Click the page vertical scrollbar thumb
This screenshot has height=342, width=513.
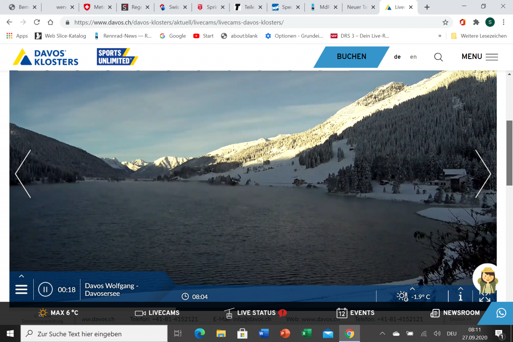point(509,153)
